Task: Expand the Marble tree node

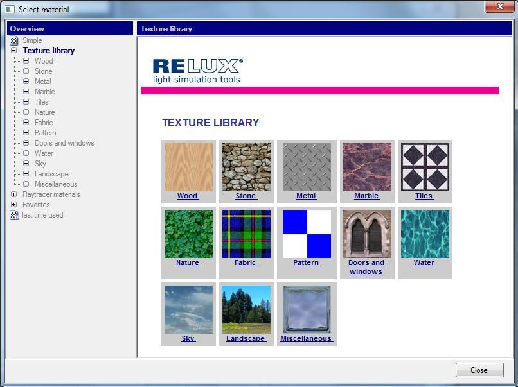Action: [26, 91]
